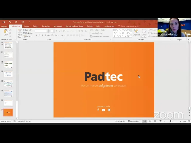Increase list indent level
The width and height of the screenshot is (191, 143).
(82, 31)
